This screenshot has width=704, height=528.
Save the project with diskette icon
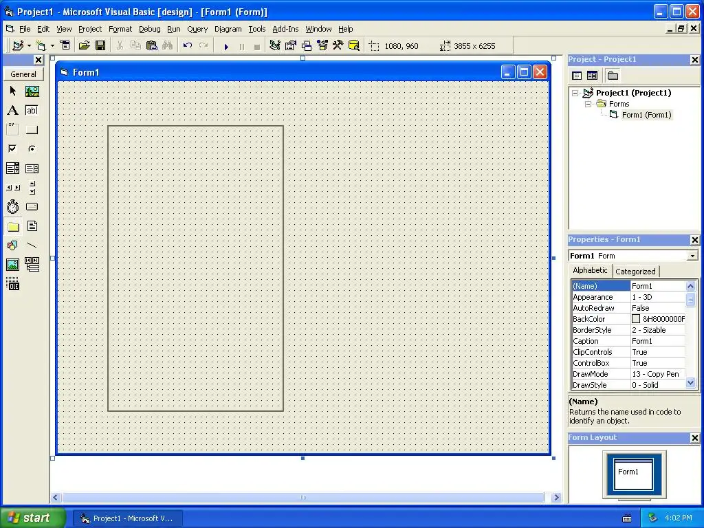tap(100, 46)
